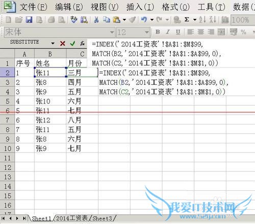Undo the last action
Screen dimensions: 255x224
click(x=144, y=20)
